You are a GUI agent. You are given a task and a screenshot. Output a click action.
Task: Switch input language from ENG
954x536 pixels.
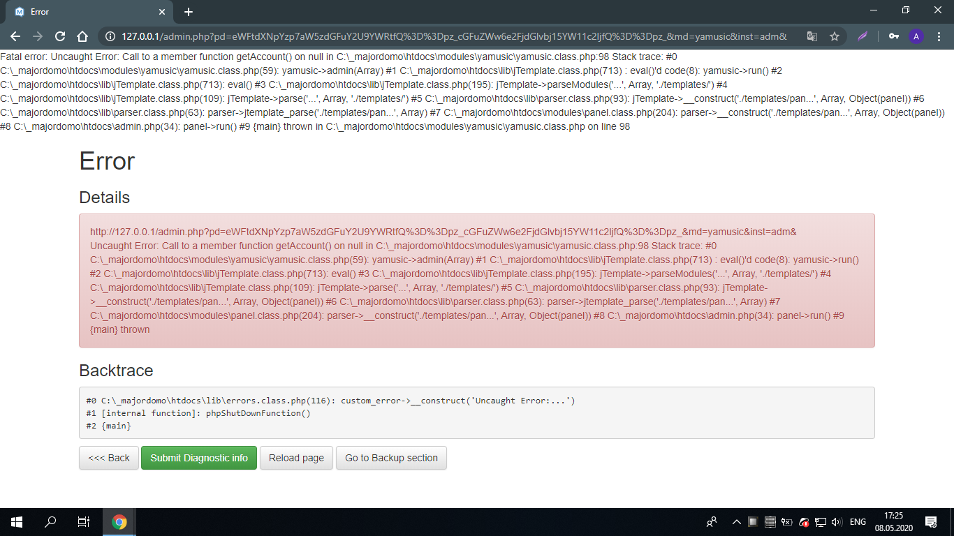point(858,521)
